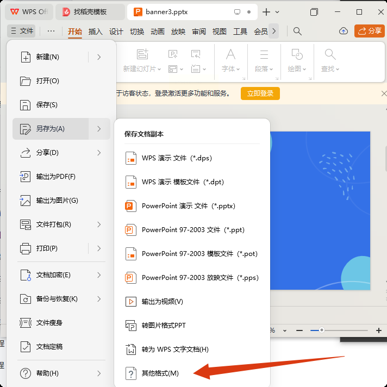Expand the 备份与恢复(K) submenu arrow
Screen dimensions: 387x387
(x=99, y=299)
